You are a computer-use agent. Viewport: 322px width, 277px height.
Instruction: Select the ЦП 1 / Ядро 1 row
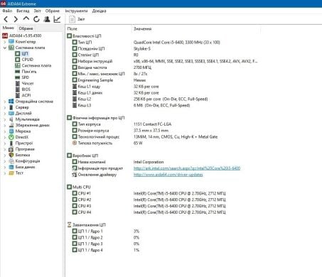pyautogui.click(x=163, y=231)
